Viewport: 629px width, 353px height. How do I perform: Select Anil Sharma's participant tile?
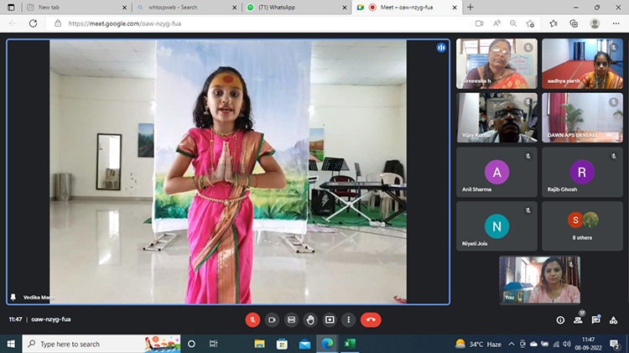coord(497,174)
